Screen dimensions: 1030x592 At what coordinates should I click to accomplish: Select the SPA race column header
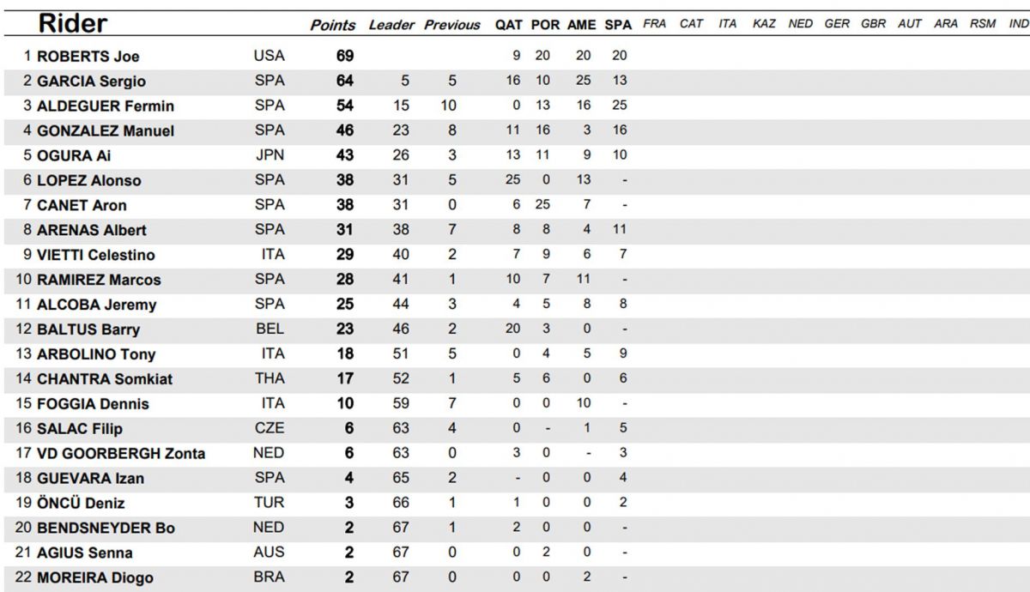point(618,25)
